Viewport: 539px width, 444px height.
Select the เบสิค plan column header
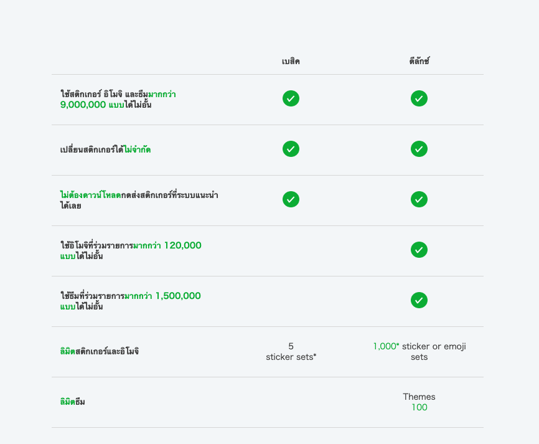pyautogui.click(x=291, y=62)
